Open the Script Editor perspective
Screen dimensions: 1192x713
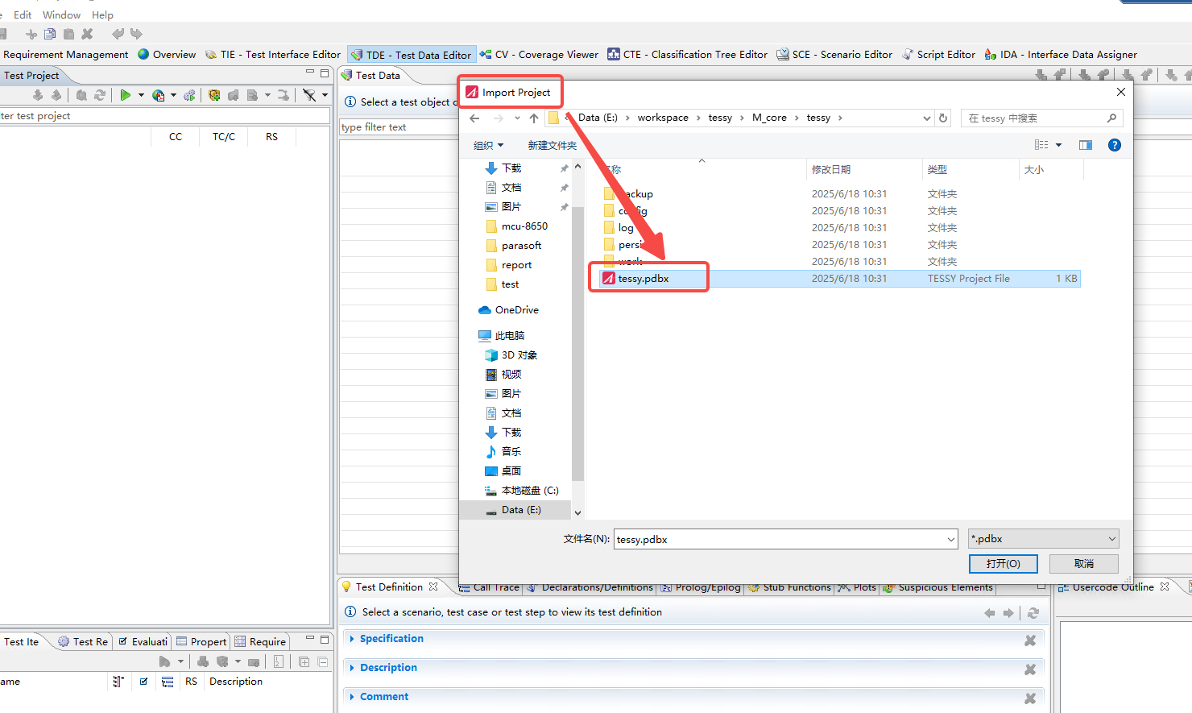pyautogui.click(x=938, y=55)
